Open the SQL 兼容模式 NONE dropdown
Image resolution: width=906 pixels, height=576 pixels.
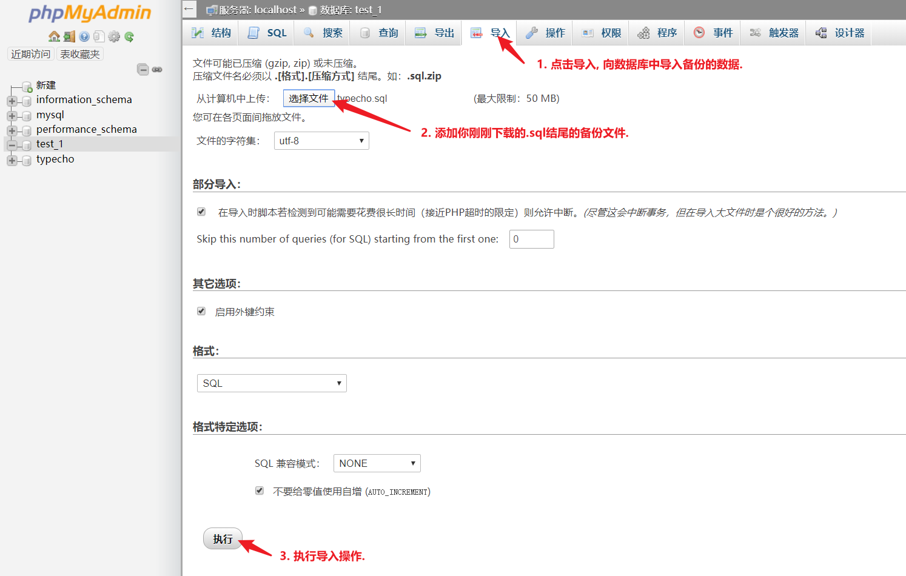click(x=377, y=463)
